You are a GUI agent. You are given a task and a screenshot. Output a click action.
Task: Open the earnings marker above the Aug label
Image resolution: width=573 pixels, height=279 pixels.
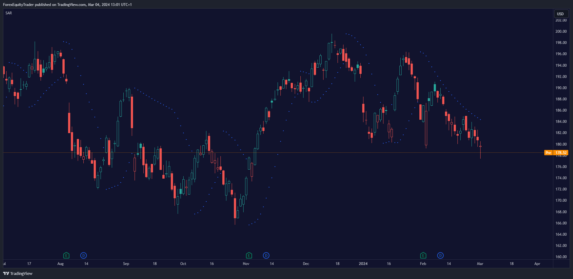point(66,256)
